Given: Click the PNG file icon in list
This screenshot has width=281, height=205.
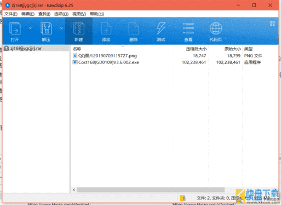Looking at the screenshot, I should click(x=75, y=56).
